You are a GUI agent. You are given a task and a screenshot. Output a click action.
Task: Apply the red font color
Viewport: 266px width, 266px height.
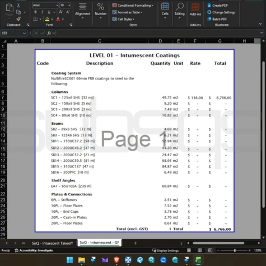(x=58, y=19)
